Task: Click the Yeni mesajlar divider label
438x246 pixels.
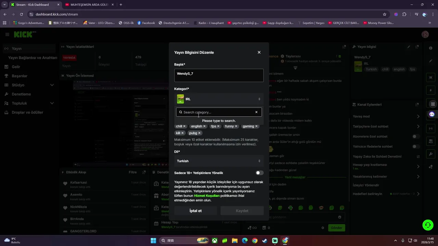Action: click(295, 177)
